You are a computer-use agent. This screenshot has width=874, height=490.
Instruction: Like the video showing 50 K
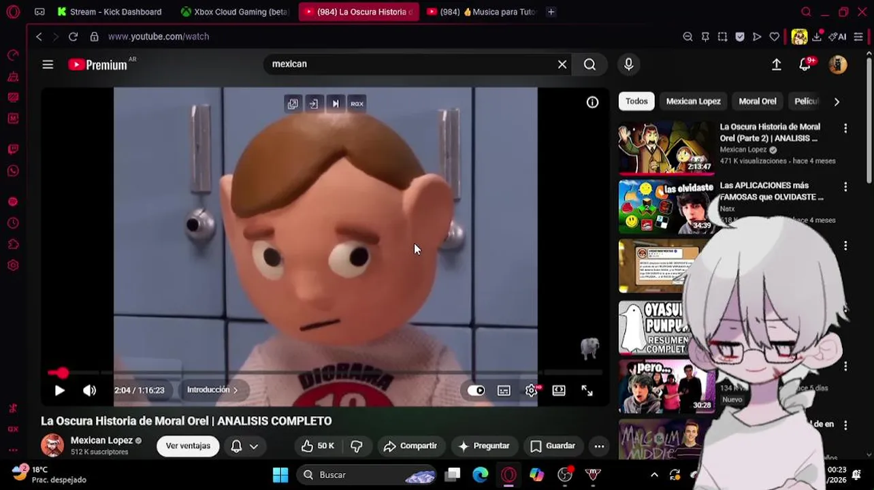(318, 446)
